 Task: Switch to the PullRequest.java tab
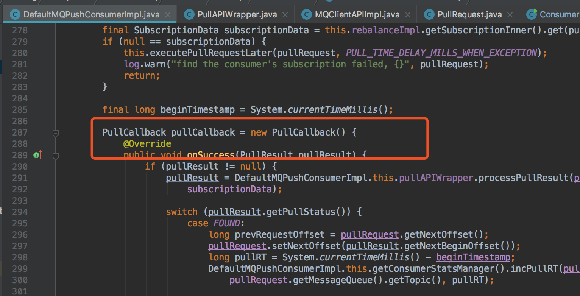pyautogui.click(x=469, y=15)
